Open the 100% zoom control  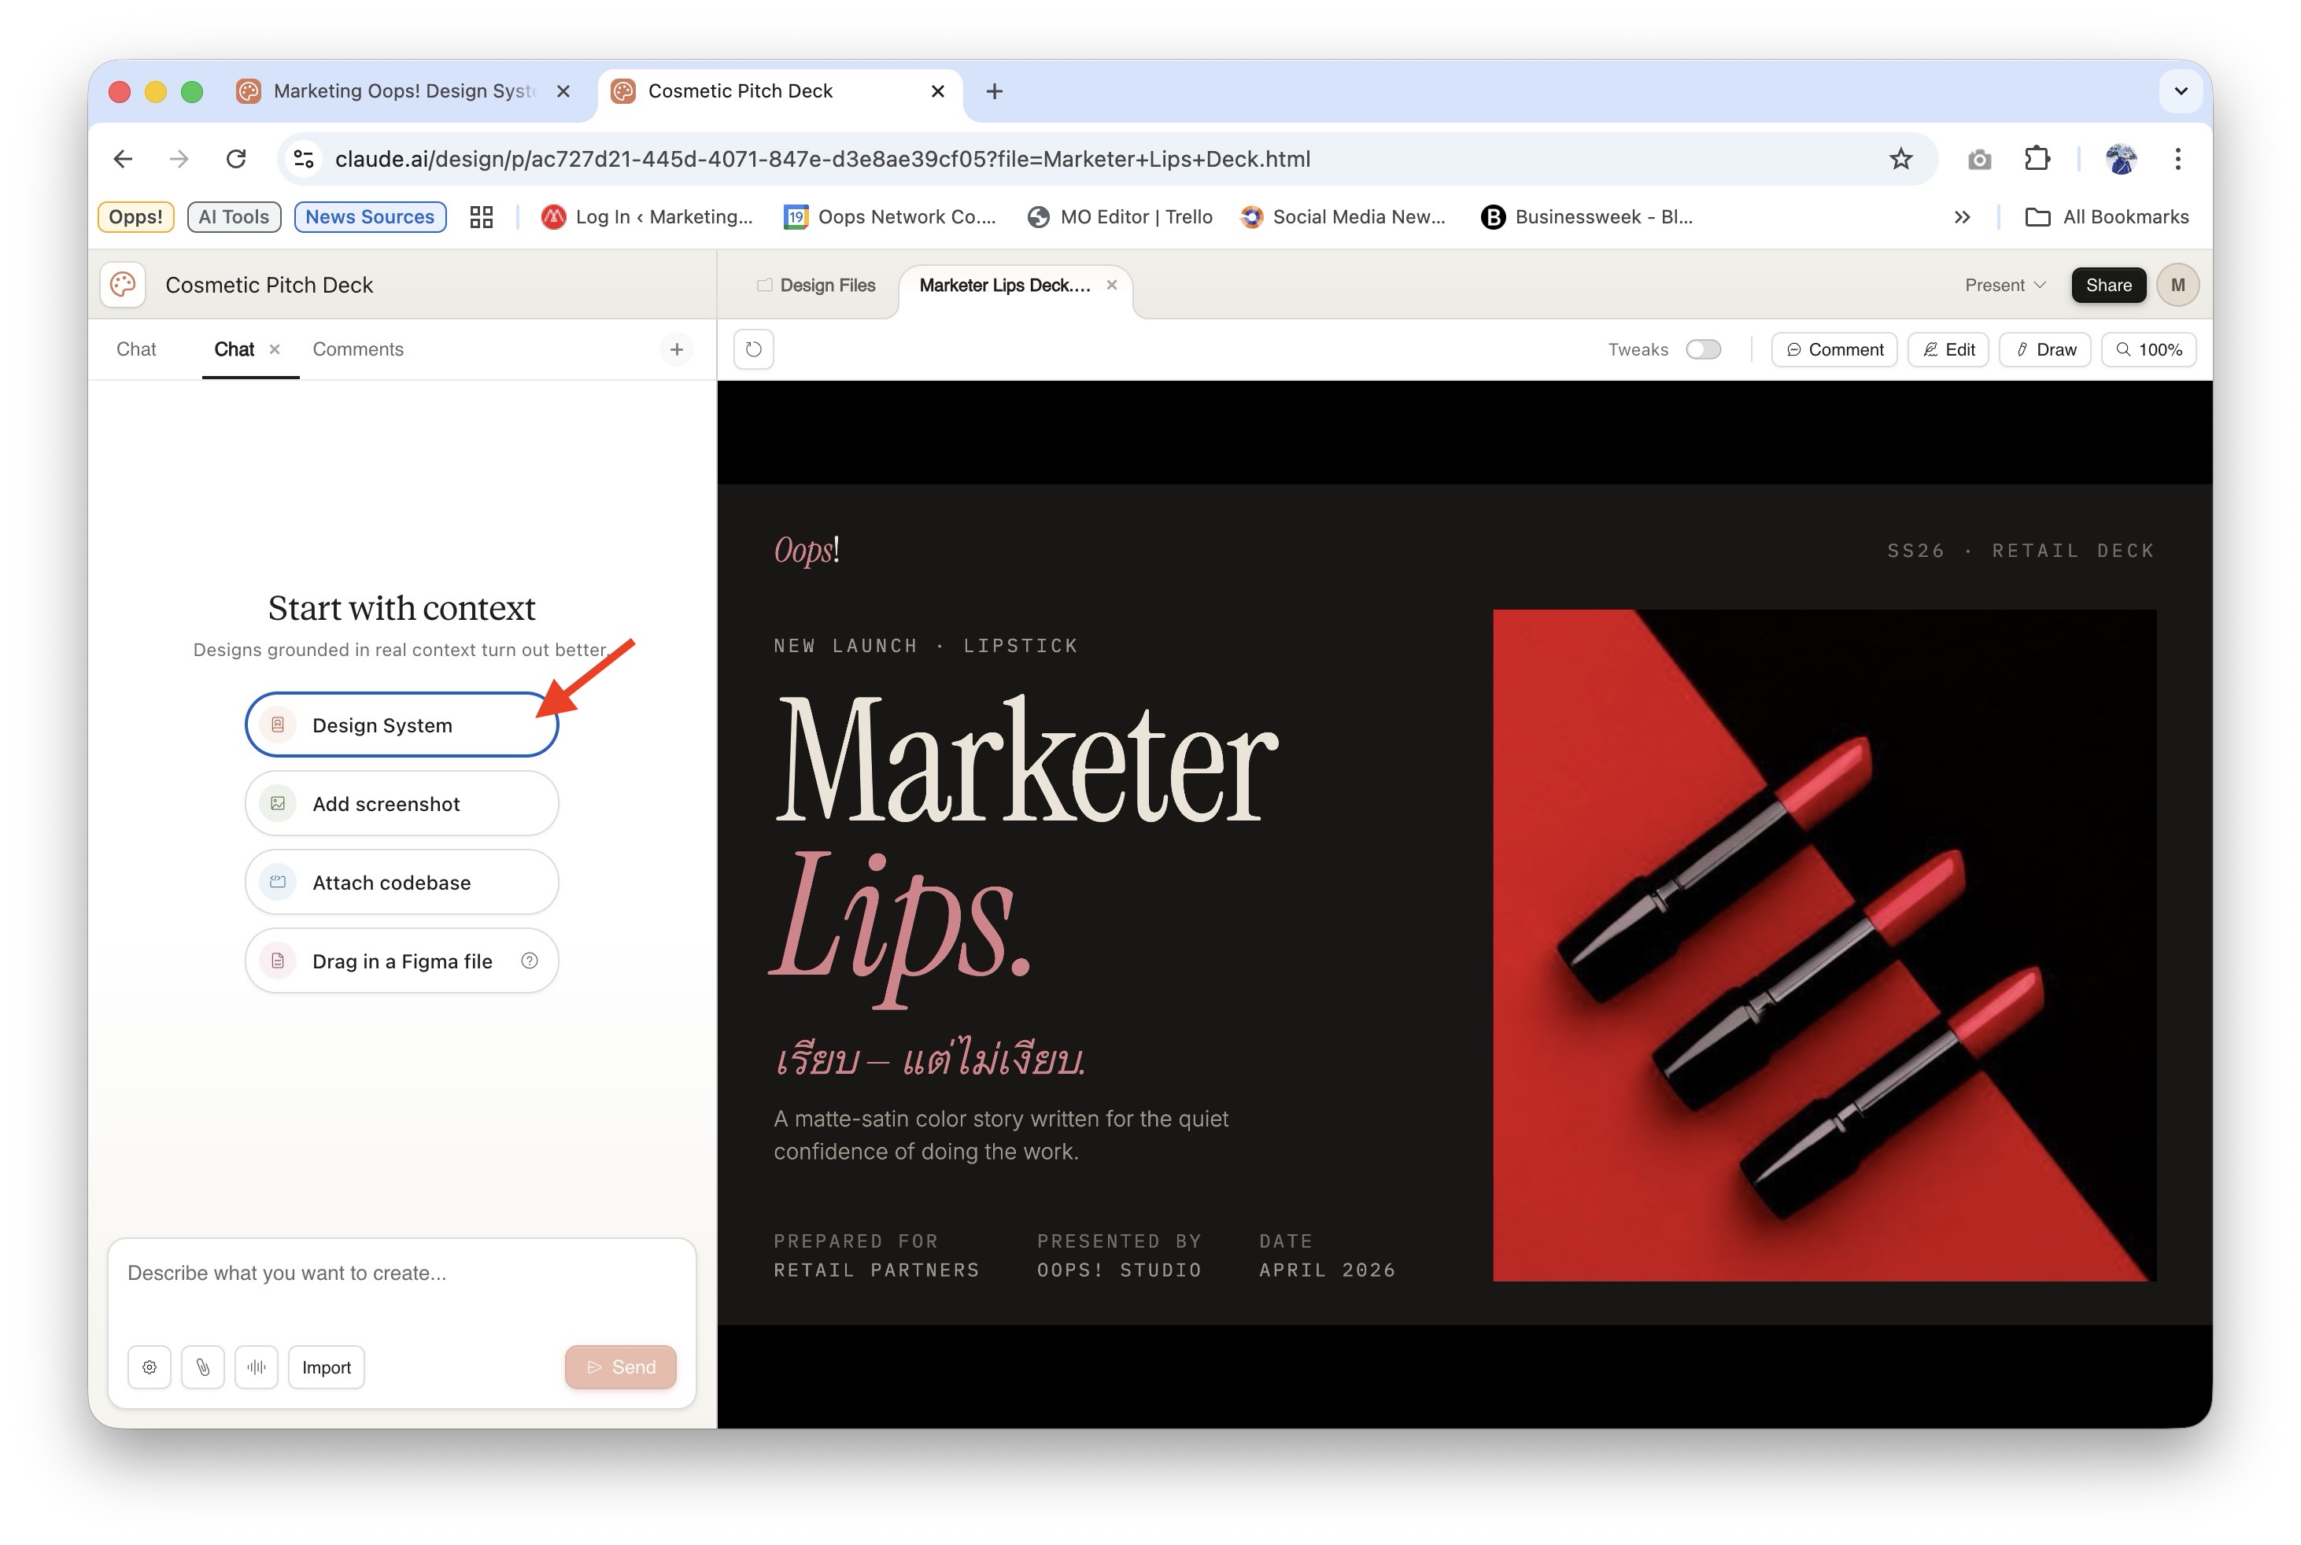tap(2148, 348)
